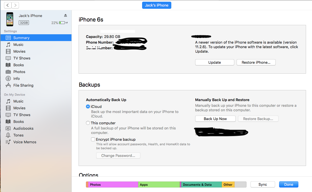Screen dimensions: 312x192
Task: Click Restore iPhone... button
Action: point(256,62)
